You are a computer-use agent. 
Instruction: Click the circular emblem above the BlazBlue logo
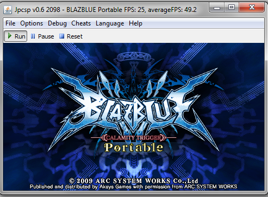(134, 57)
